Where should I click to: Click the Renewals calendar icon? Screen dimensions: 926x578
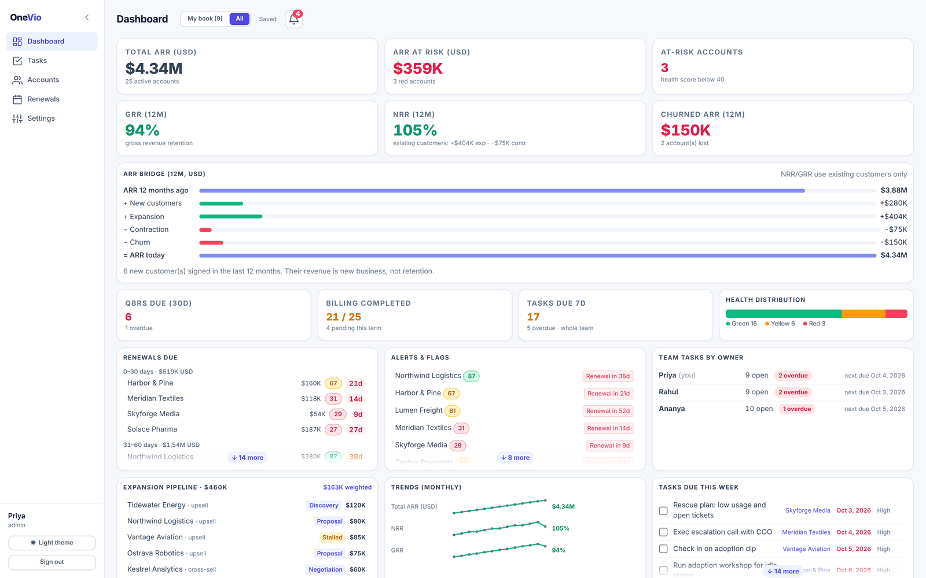17,99
